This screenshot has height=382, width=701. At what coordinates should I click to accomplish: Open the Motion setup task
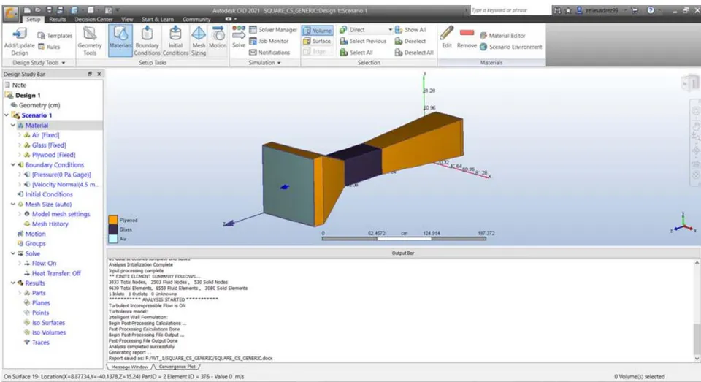(218, 37)
